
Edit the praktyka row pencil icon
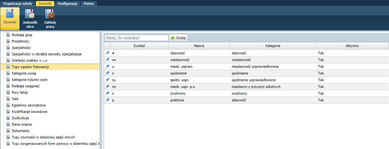click(x=108, y=100)
